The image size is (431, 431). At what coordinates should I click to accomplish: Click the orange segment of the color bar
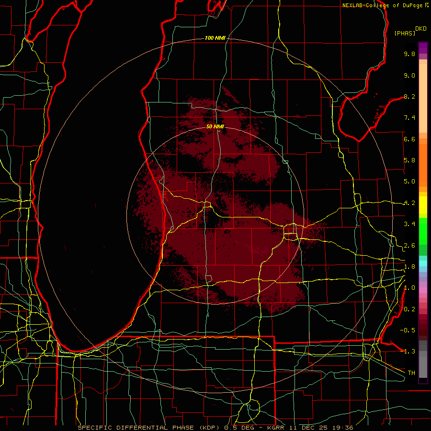(423, 165)
